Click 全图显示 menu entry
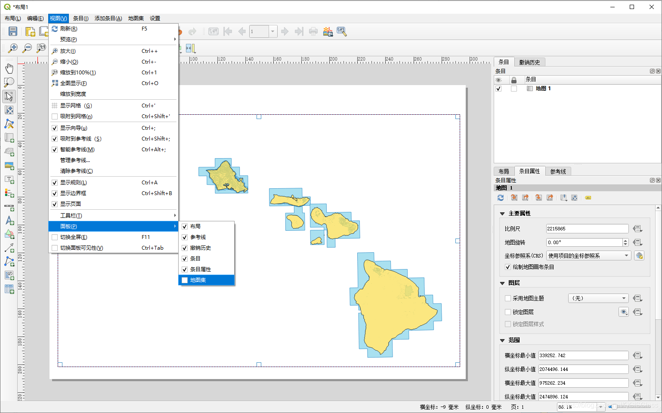Screen dimensions: 662x413 tap(113, 83)
